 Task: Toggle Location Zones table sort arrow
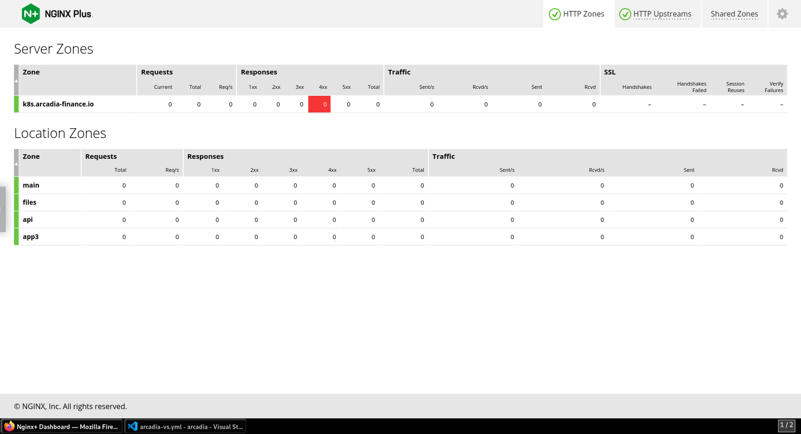pos(16,164)
